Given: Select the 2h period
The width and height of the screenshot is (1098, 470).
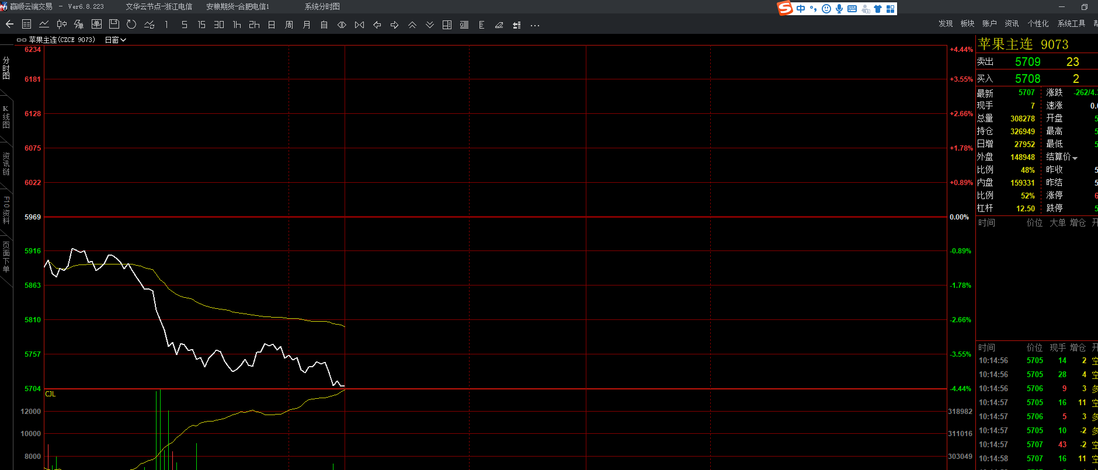Looking at the screenshot, I should click(x=254, y=25).
